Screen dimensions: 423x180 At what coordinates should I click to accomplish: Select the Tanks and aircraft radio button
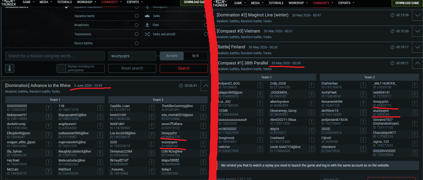click(206, 34)
